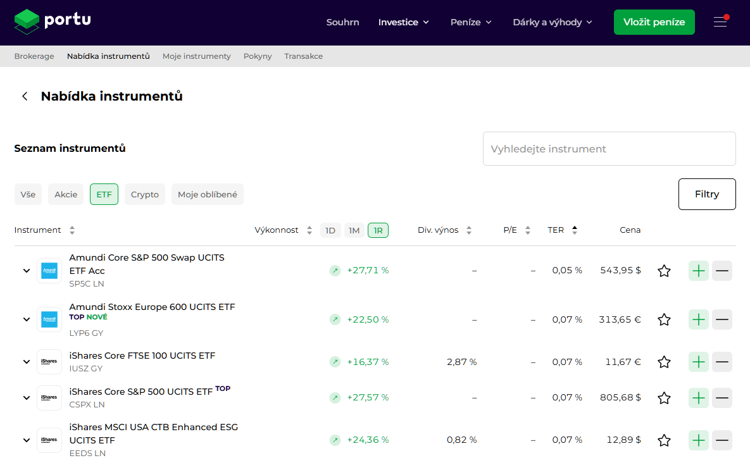
Task: Switch to the Transakce tab
Action: [x=303, y=56]
